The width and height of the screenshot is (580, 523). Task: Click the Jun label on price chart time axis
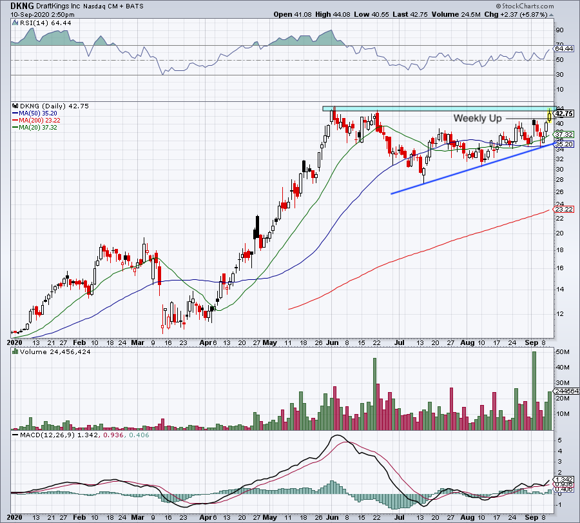coord(333,342)
